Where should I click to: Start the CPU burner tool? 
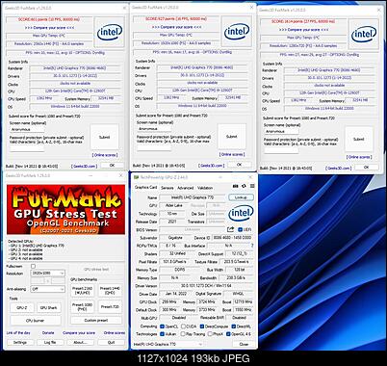pos(36,321)
